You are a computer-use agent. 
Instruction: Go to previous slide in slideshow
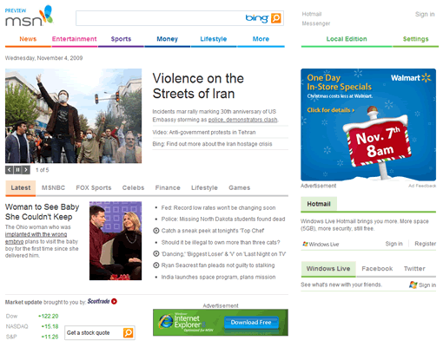coord(10,170)
